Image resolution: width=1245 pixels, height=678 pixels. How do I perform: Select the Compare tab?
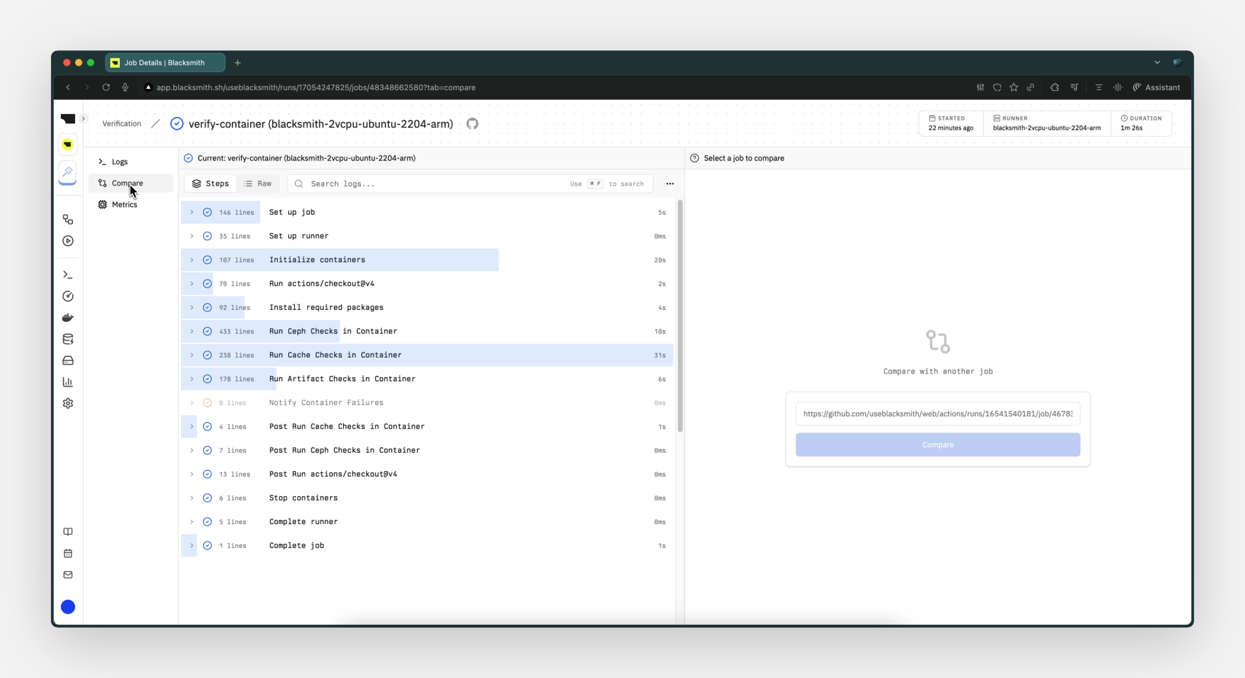[x=131, y=183]
